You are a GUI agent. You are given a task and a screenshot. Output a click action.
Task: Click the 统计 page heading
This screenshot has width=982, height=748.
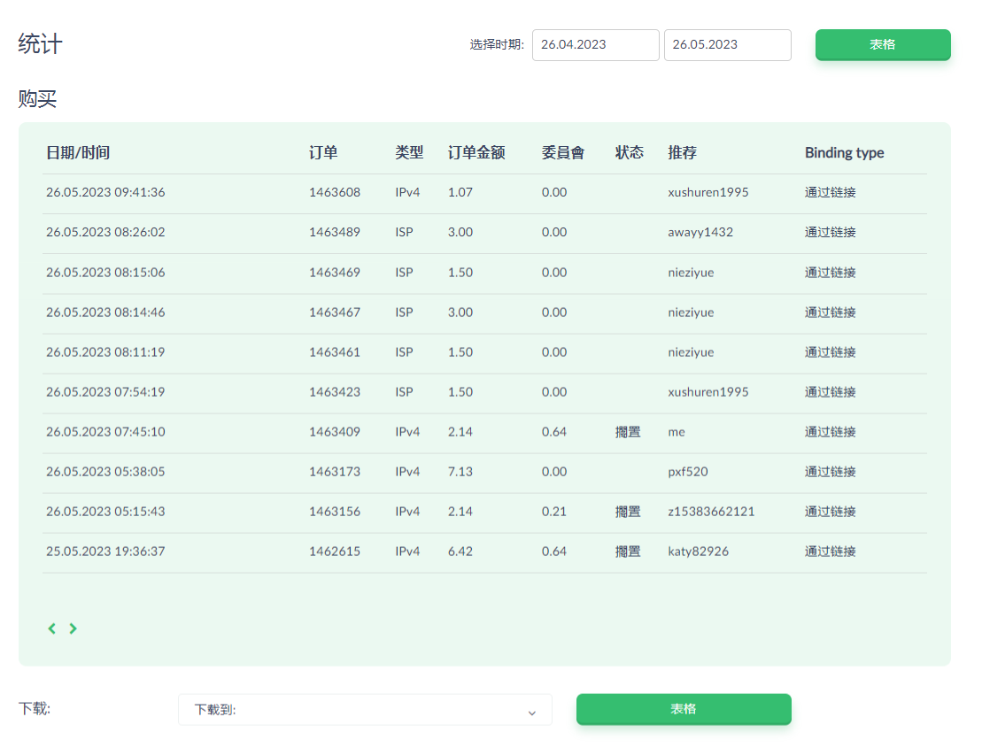pyautogui.click(x=40, y=43)
